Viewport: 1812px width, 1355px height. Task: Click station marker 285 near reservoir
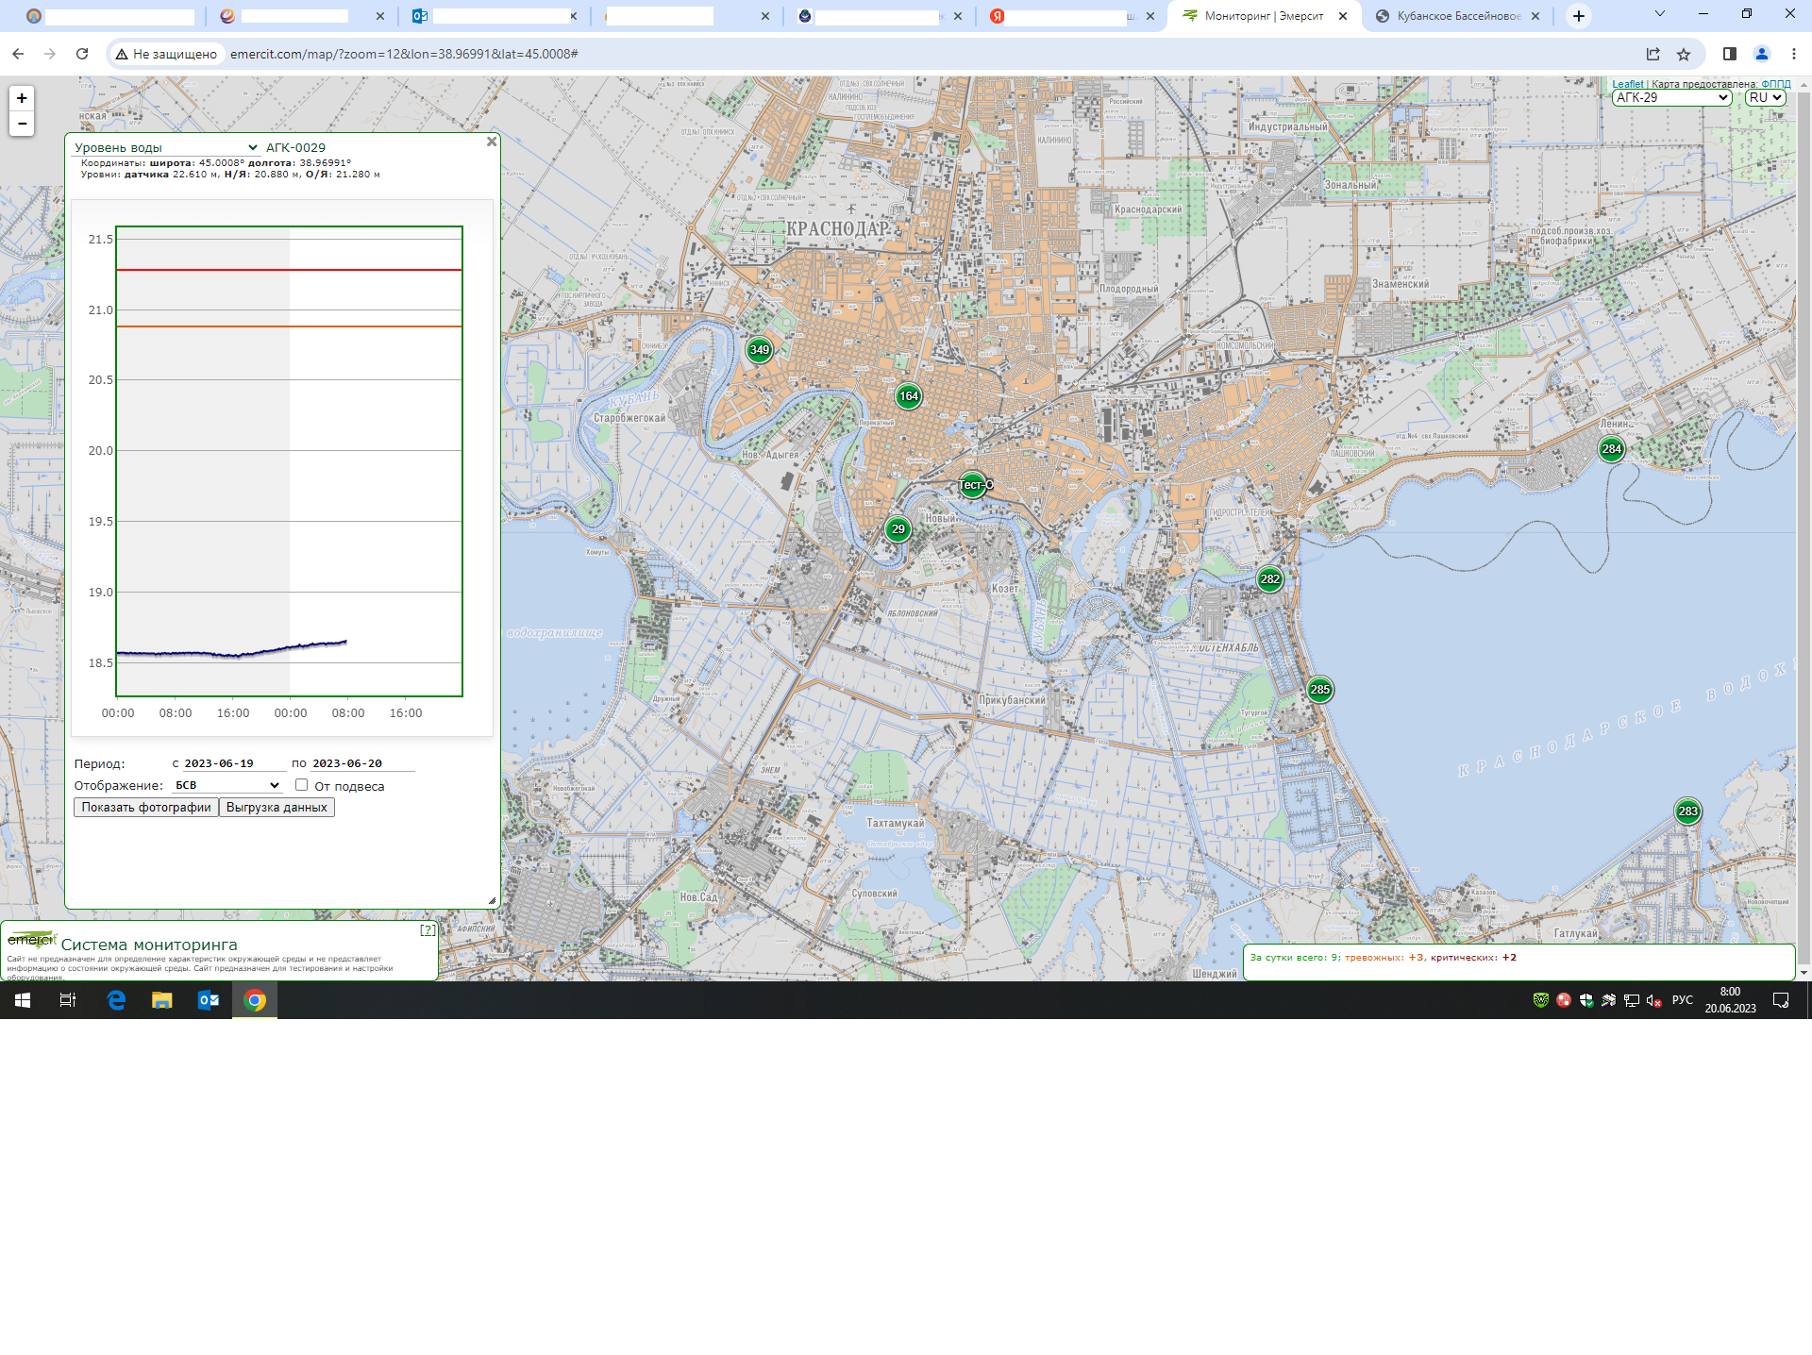pyautogui.click(x=1319, y=690)
